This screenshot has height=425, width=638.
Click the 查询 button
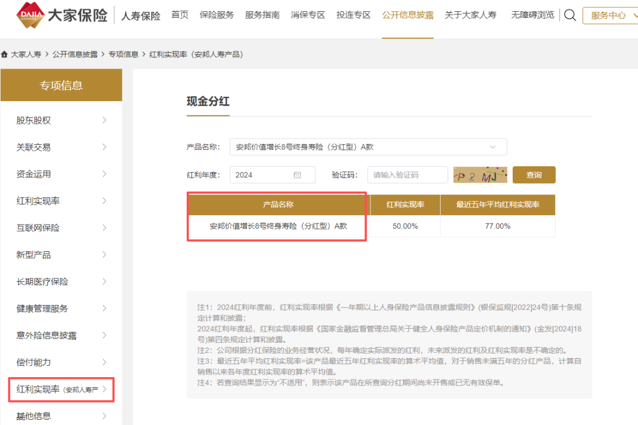[x=533, y=175]
